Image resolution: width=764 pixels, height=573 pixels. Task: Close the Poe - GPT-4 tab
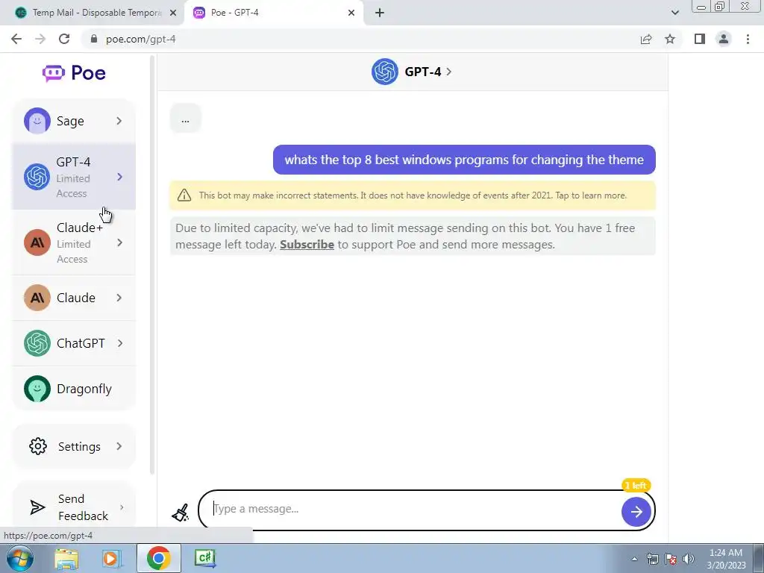[351, 13]
